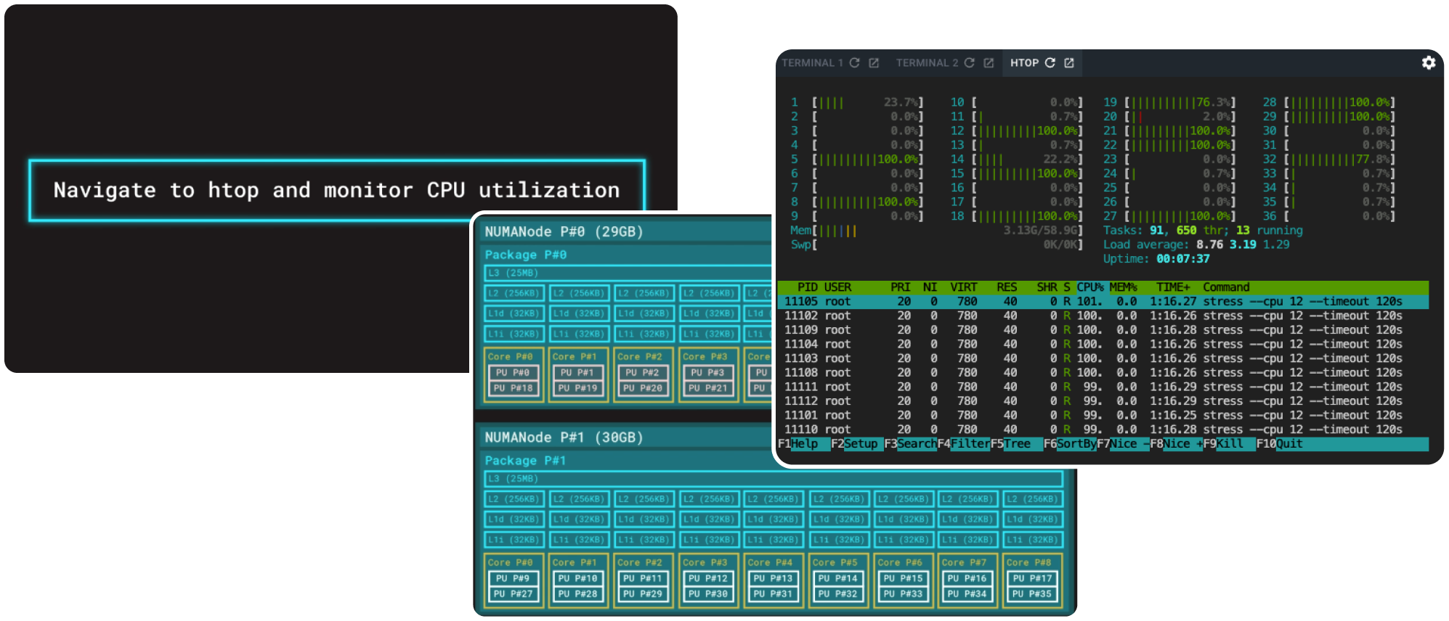Select process row with PID 11111

pyautogui.click(x=1103, y=387)
